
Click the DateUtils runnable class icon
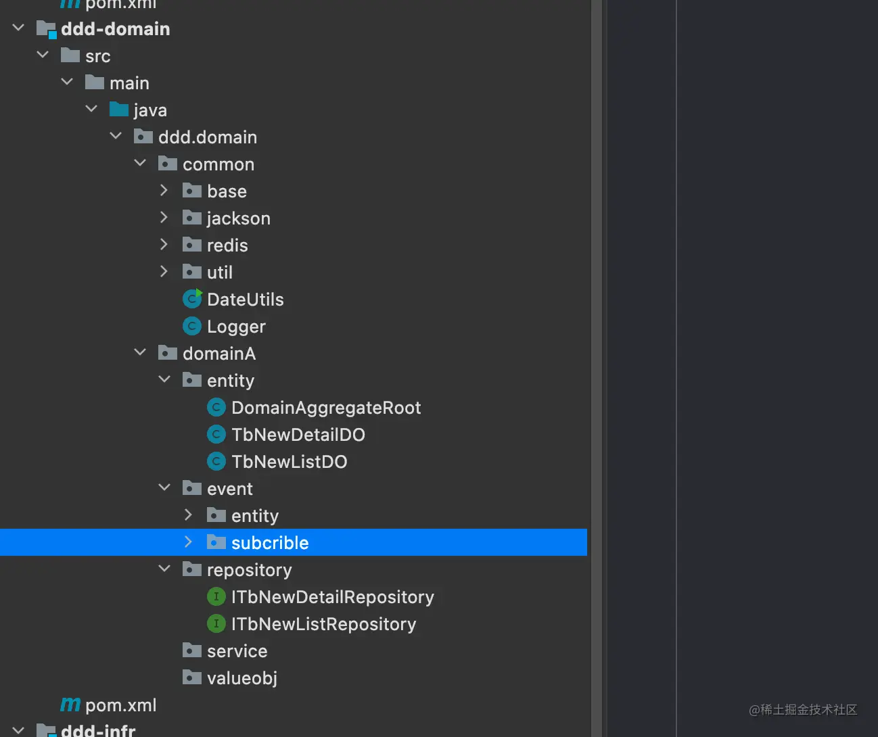coord(193,298)
